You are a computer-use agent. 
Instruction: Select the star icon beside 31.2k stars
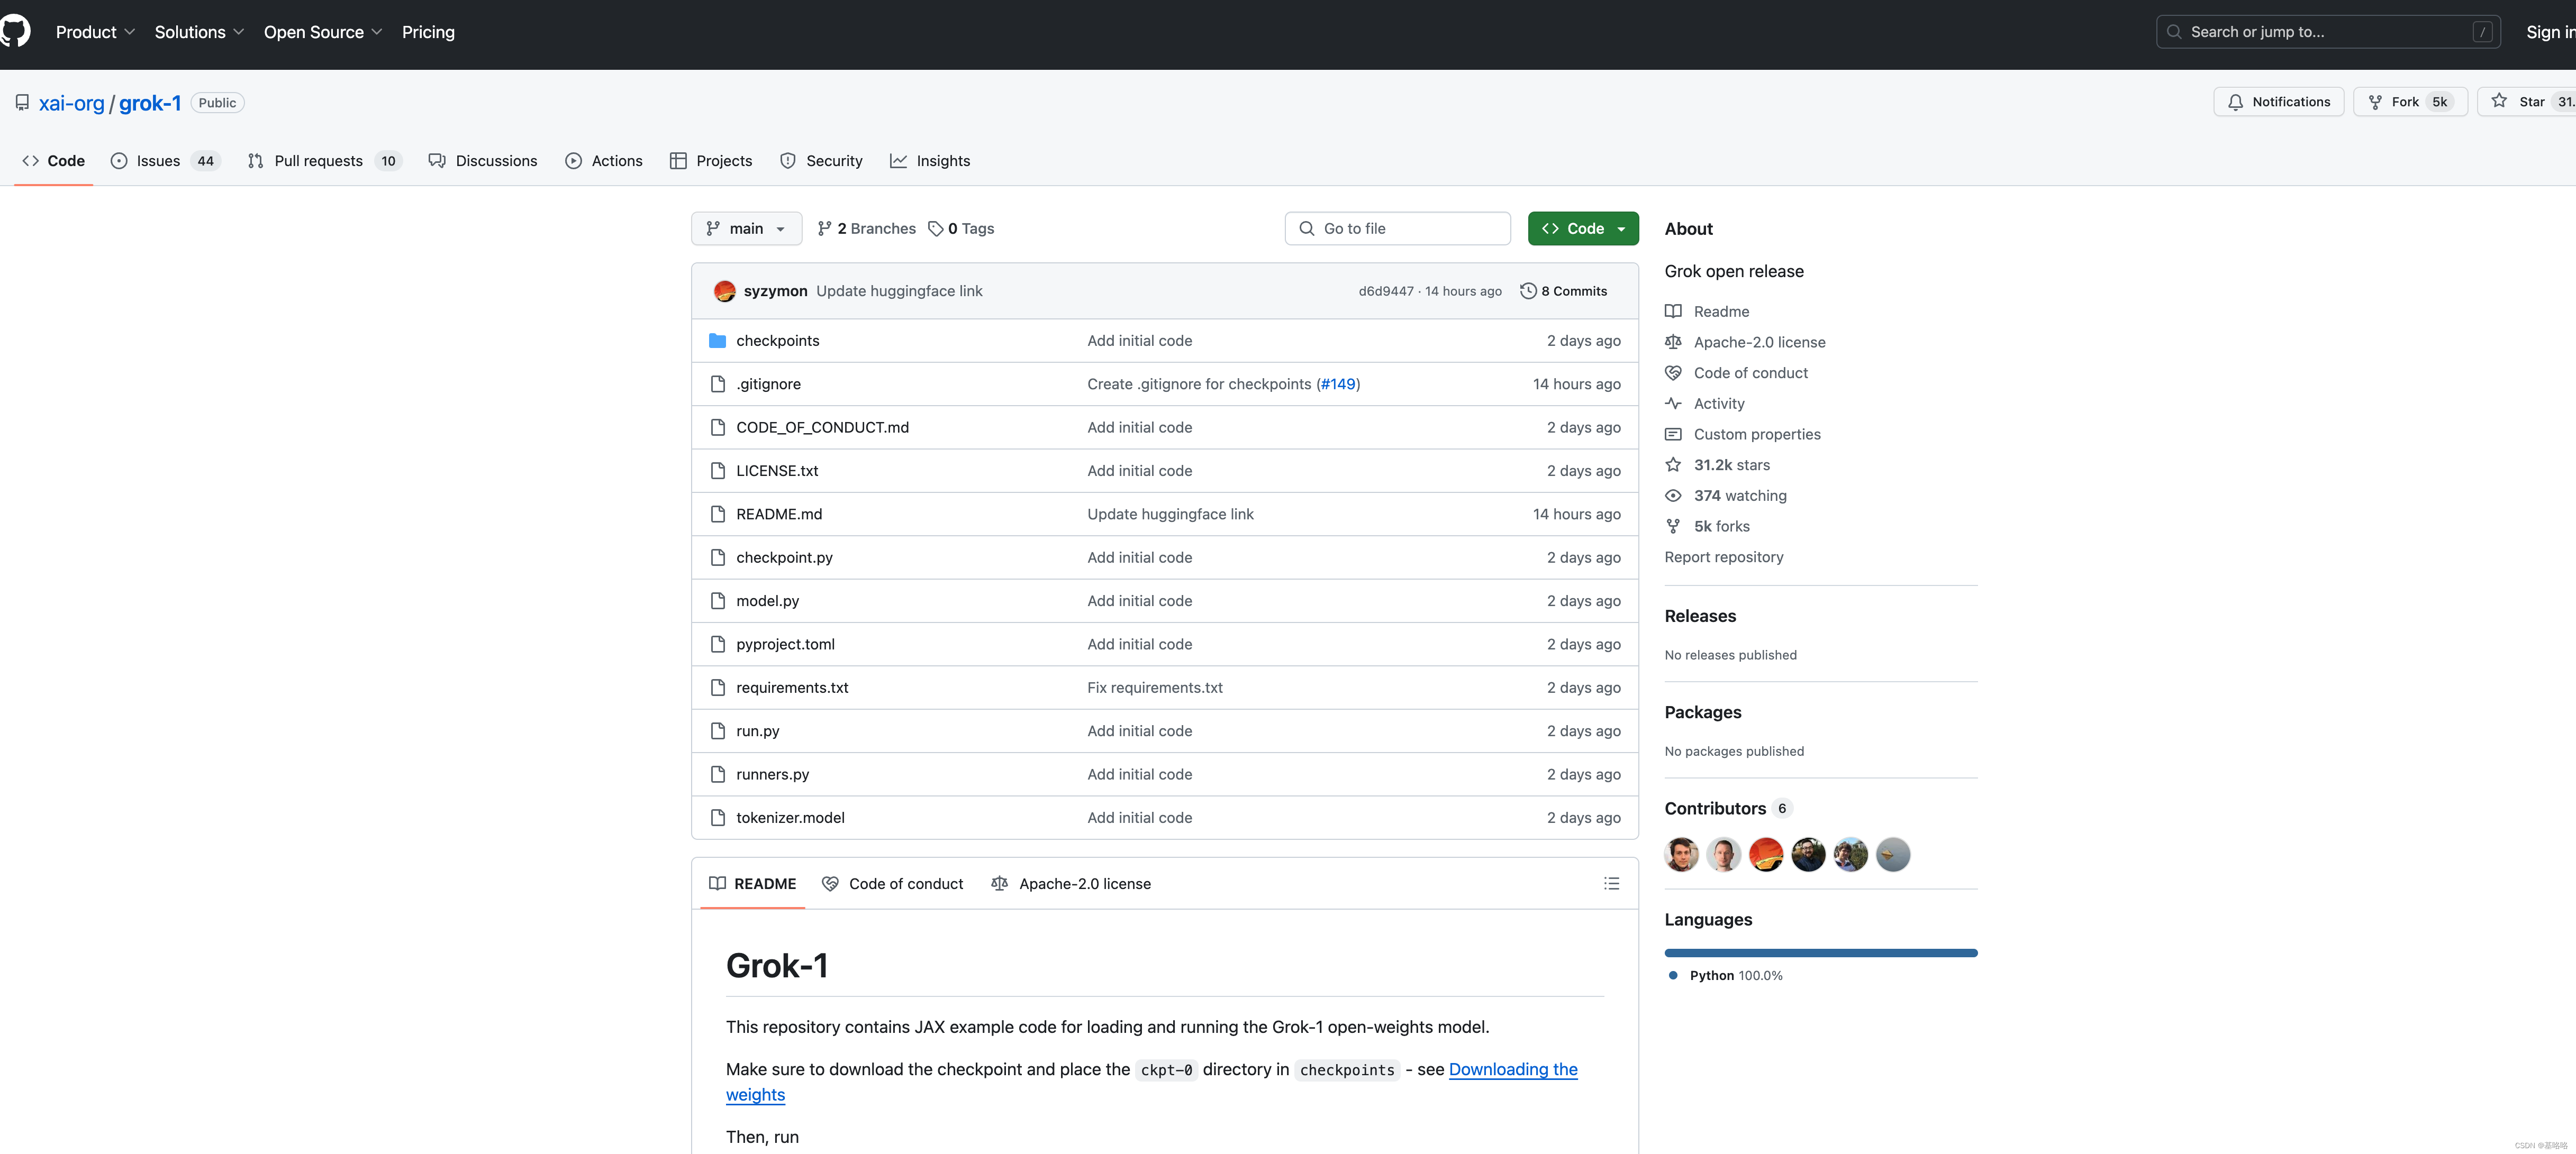point(1673,464)
